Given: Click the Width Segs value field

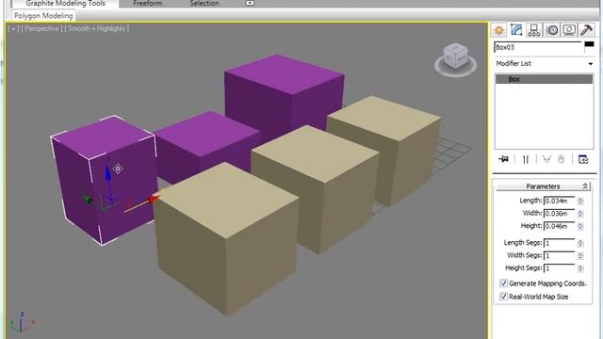Looking at the screenshot, I should 560,255.
